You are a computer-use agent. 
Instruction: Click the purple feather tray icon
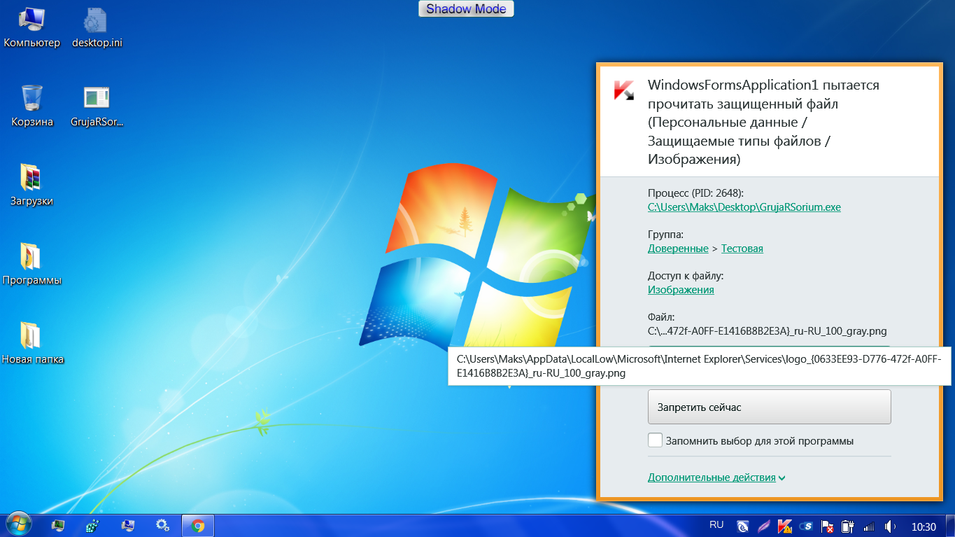[764, 526]
